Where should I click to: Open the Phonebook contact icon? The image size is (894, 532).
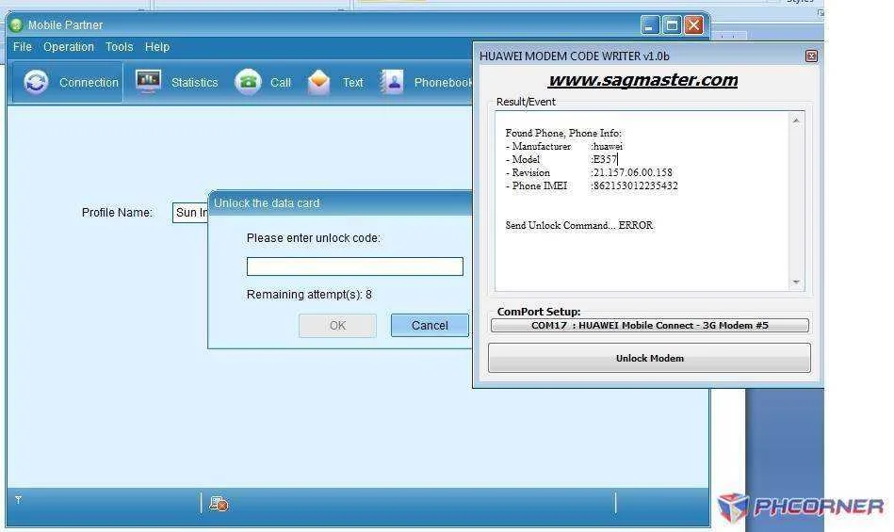pos(392,82)
